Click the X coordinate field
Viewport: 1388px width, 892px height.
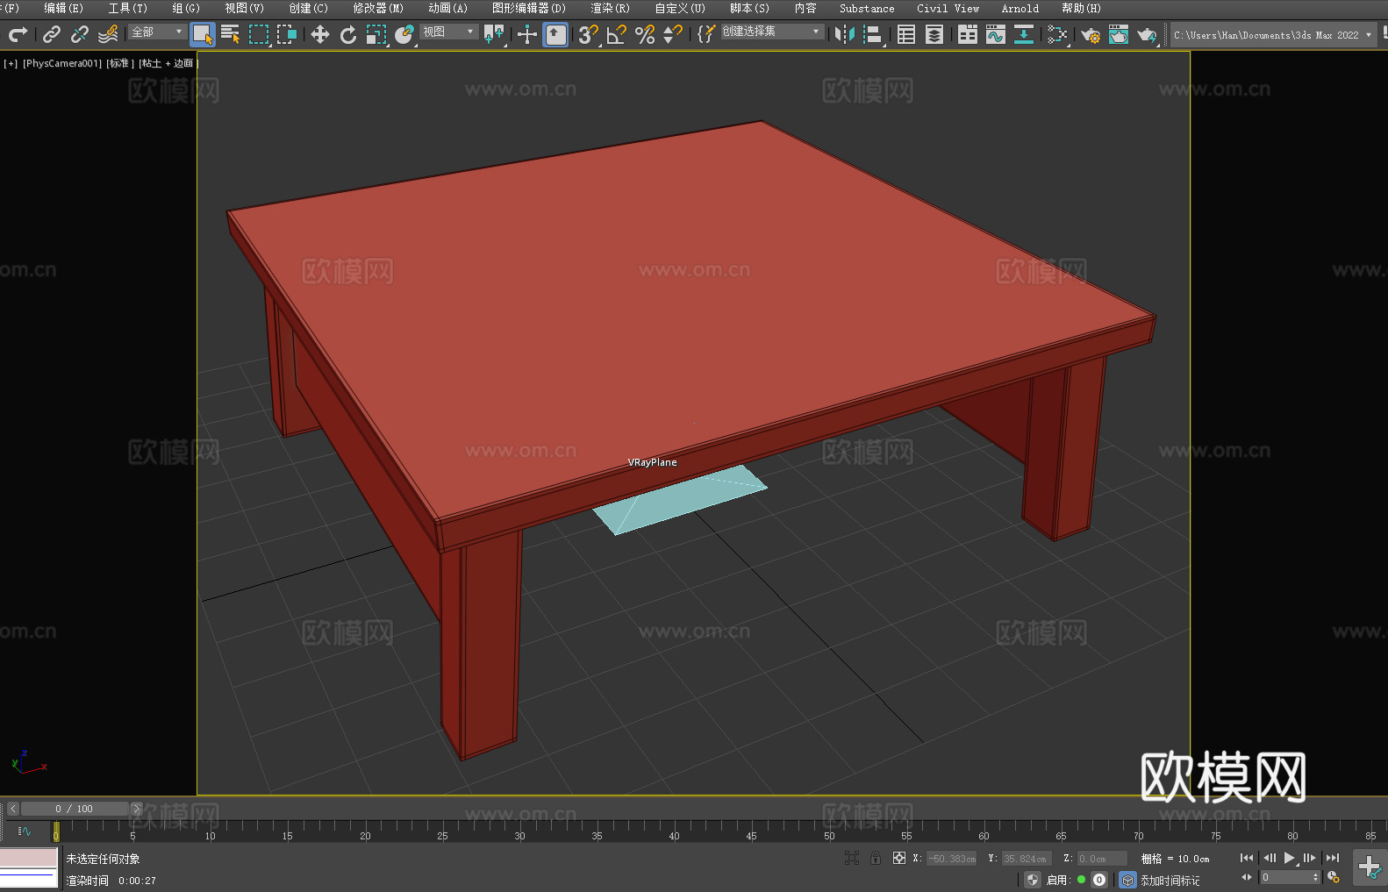point(952,859)
